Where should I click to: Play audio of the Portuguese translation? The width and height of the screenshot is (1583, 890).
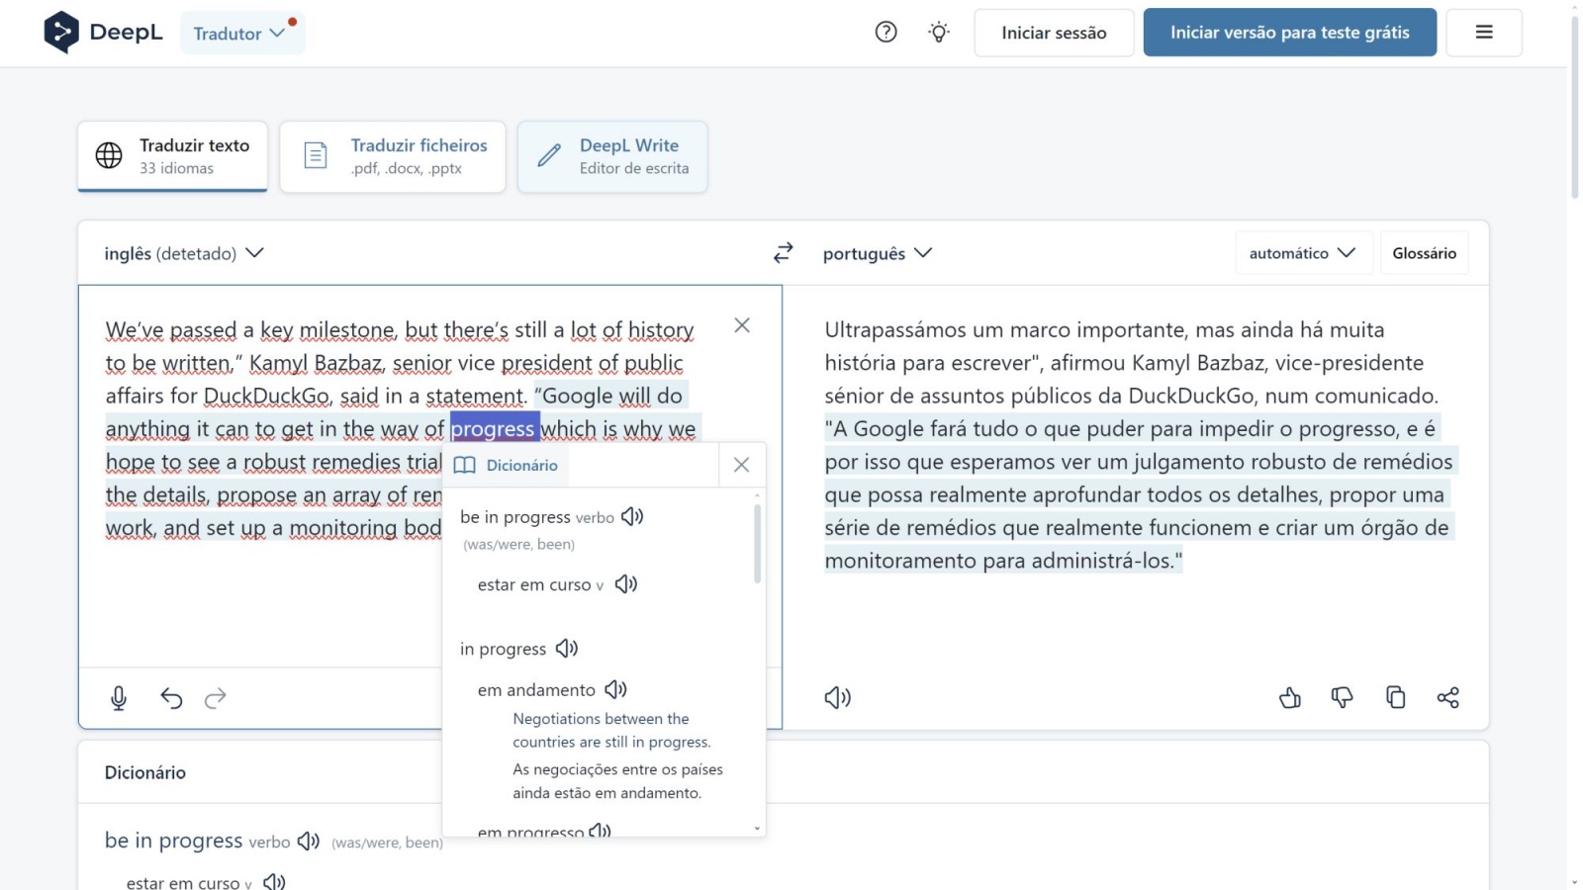[x=837, y=698]
